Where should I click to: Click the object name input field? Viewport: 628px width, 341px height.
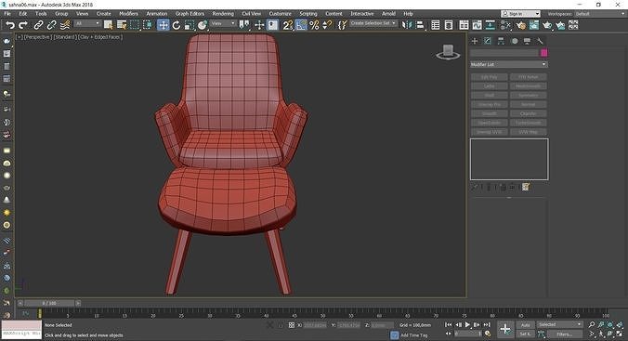[504, 53]
